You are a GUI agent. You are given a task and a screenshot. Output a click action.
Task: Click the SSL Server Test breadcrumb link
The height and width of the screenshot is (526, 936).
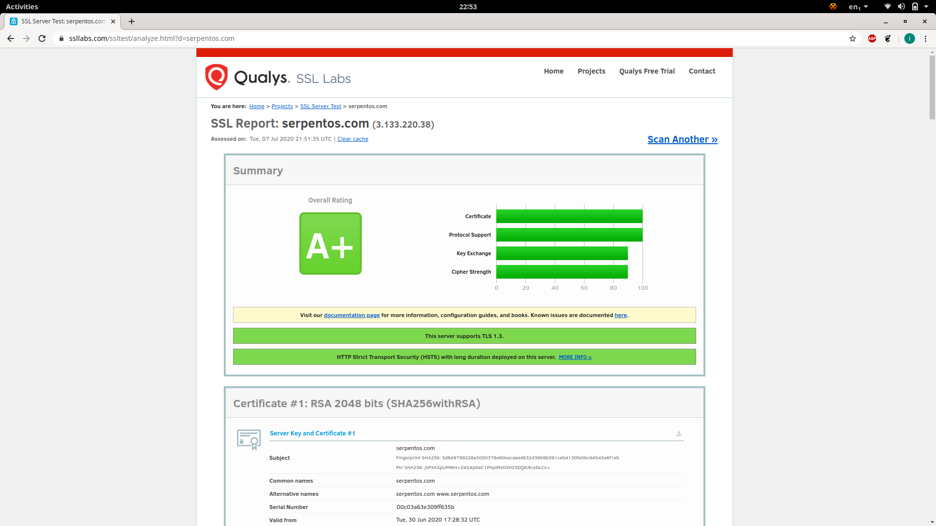(321, 106)
